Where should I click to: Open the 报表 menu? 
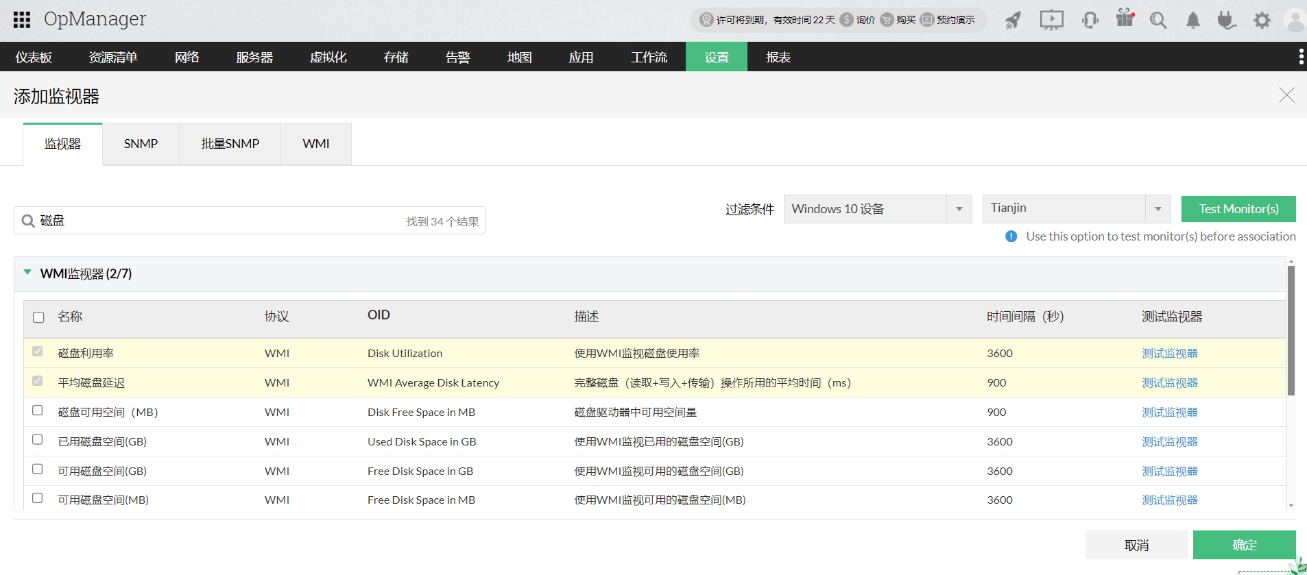coord(778,58)
